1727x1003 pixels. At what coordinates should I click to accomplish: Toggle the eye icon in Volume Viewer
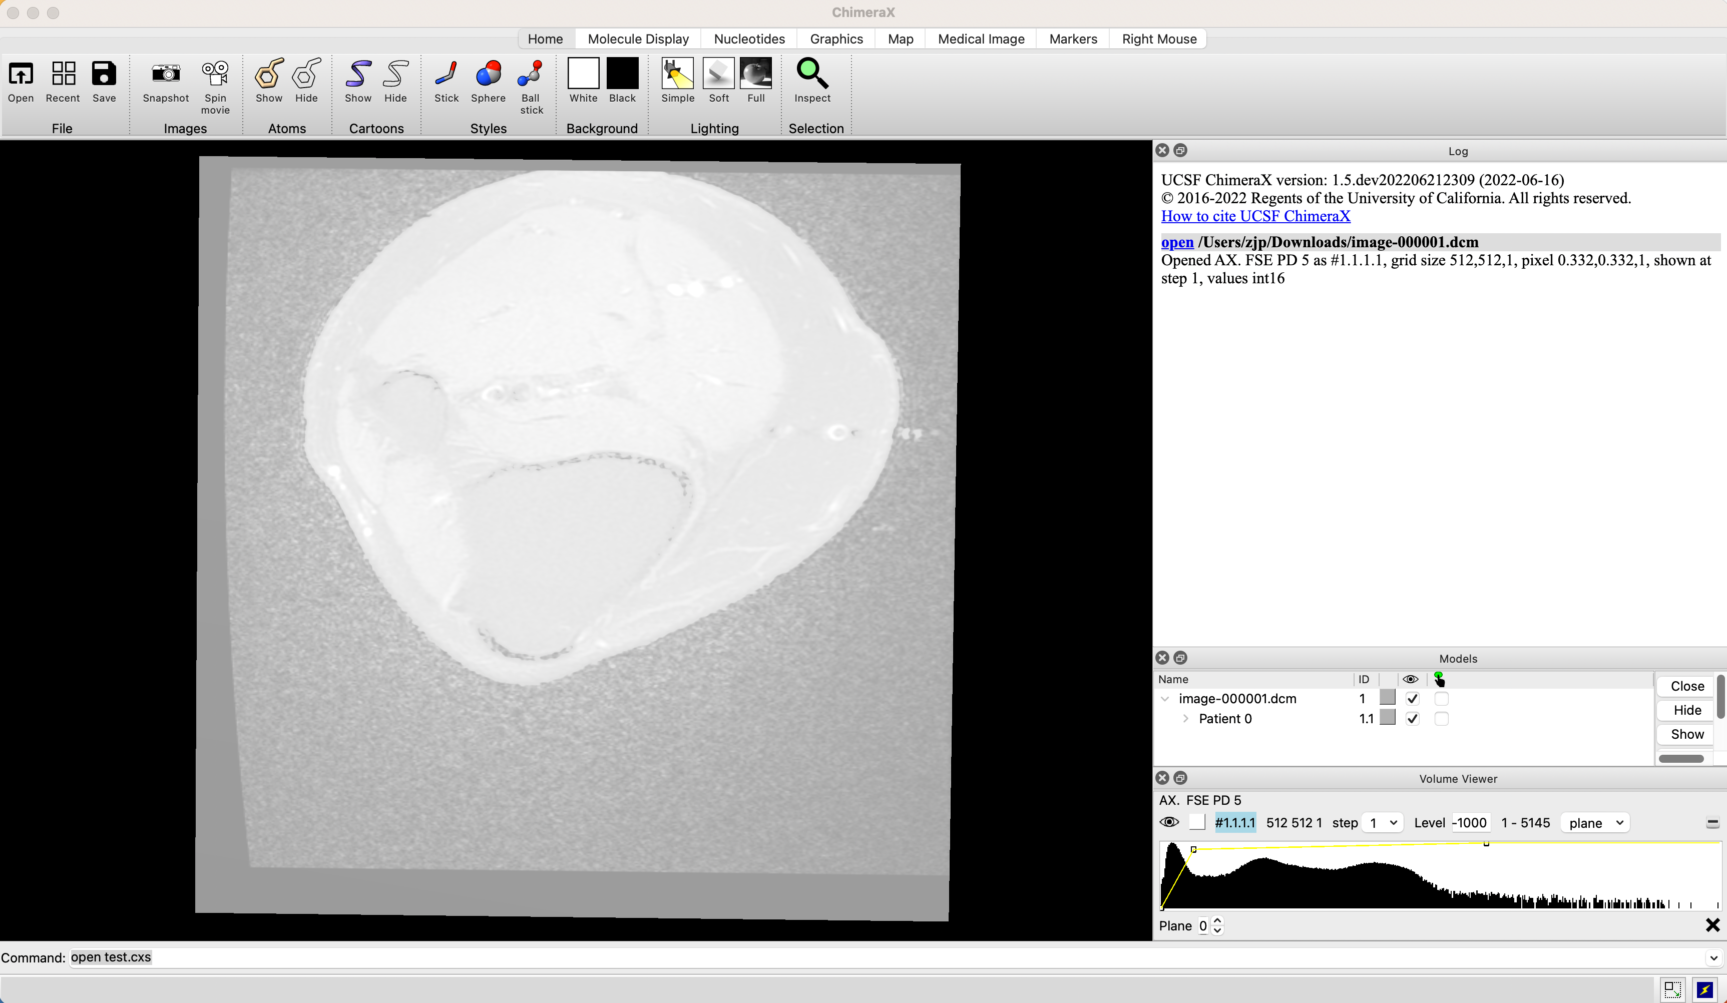coord(1169,822)
